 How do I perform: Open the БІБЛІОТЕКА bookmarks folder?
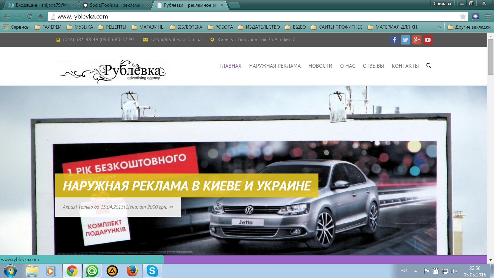coord(186,27)
